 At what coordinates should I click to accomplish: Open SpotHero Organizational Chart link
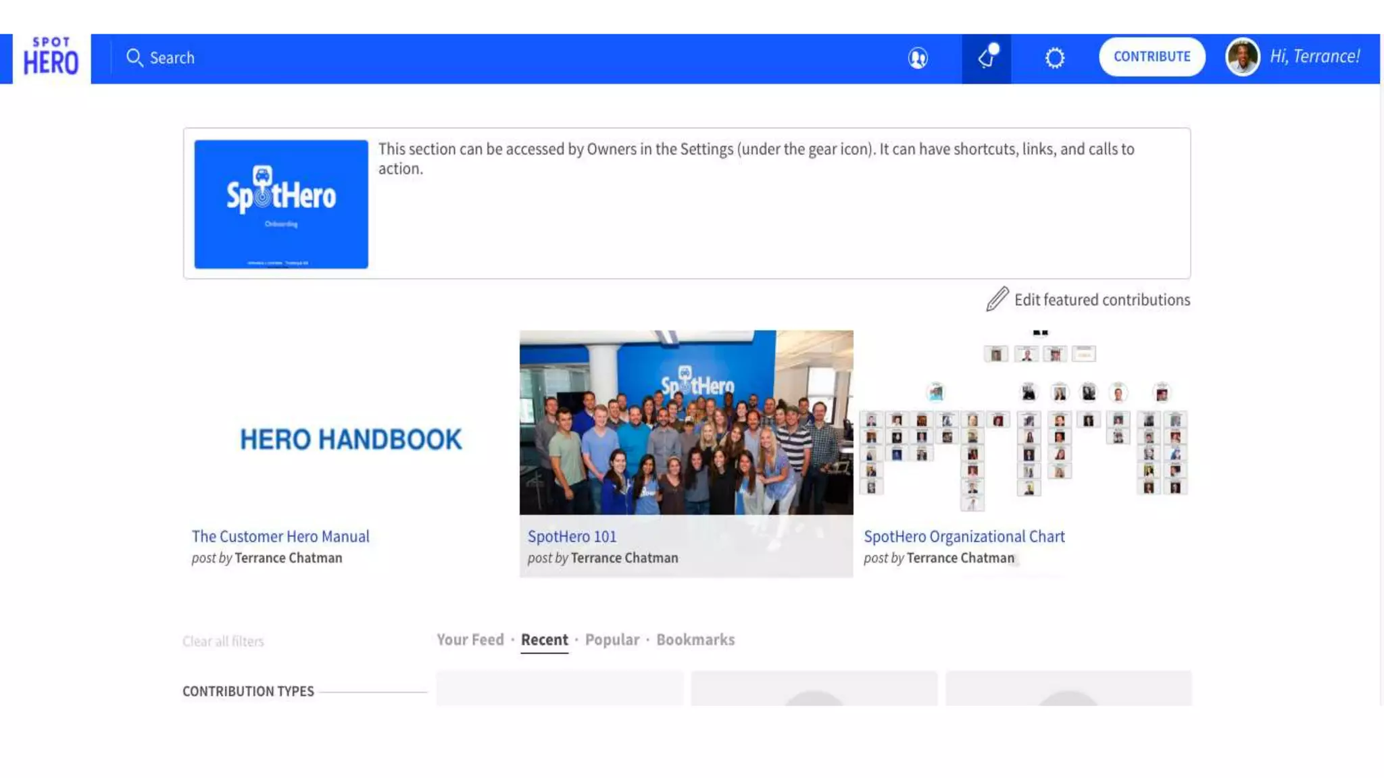click(x=964, y=536)
